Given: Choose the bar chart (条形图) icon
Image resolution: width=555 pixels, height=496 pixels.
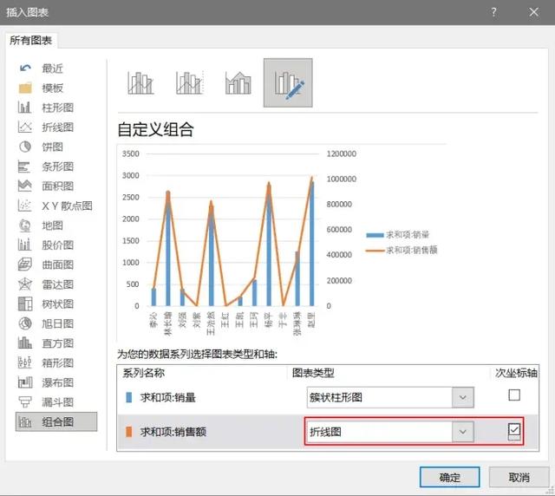Looking at the screenshot, I should click(x=25, y=166).
